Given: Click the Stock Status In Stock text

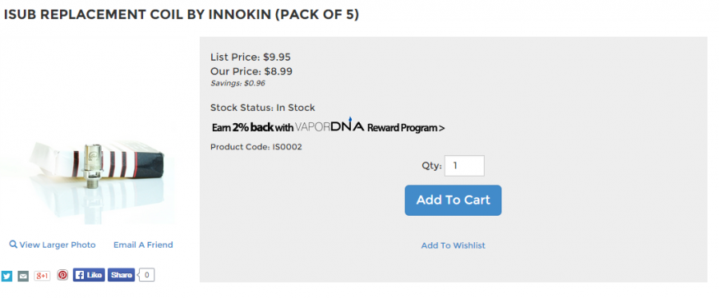Looking at the screenshot, I should pyautogui.click(x=263, y=108).
